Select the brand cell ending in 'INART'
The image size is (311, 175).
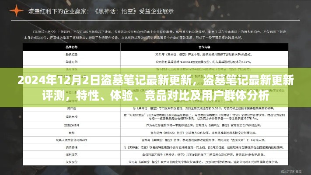72,140
